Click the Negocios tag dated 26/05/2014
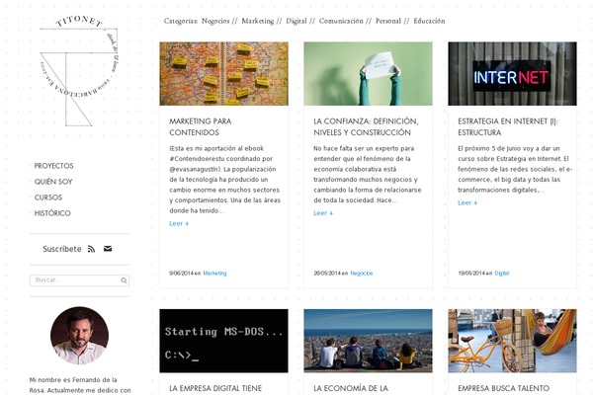593x395 pixels. [361, 273]
